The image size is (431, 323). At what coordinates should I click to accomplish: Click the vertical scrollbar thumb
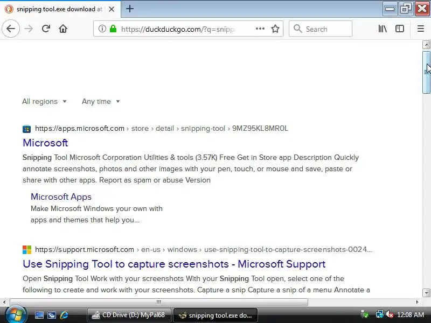pos(426,73)
